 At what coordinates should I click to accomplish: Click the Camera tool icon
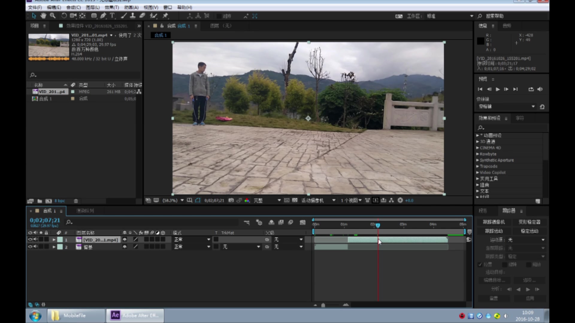pos(73,16)
